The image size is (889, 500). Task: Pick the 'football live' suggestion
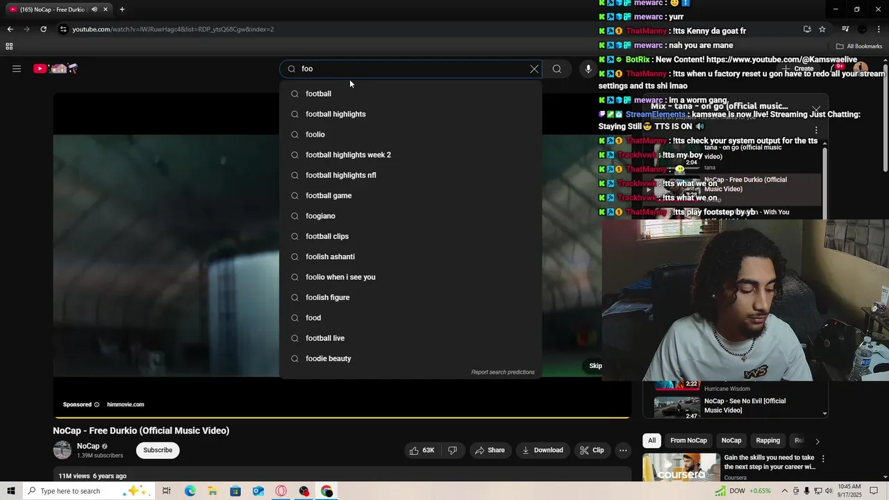(x=410, y=338)
